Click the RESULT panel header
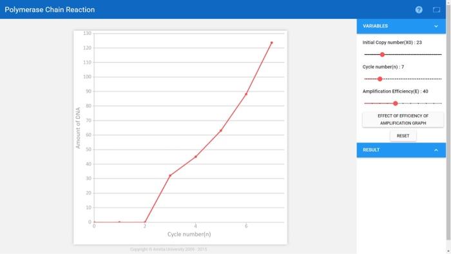This screenshot has height=254, width=451. click(x=401, y=150)
